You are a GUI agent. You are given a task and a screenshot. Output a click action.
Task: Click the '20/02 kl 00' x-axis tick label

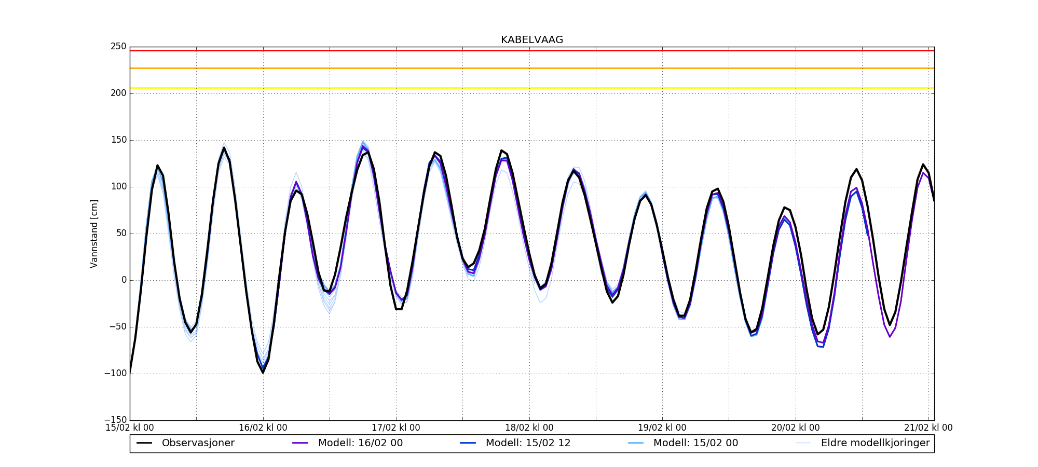[795, 428]
